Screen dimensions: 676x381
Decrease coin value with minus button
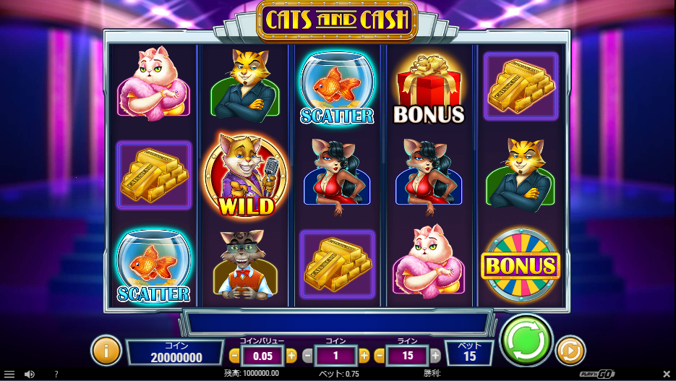pyautogui.click(x=234, y=356)
